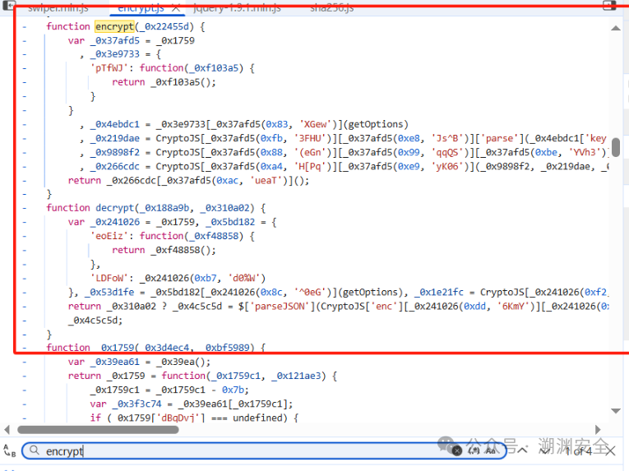Viewport: 629px width, 471px height.
Task: Click the vertical scrollbar up arrow
Action: click(x=616, y=28)
